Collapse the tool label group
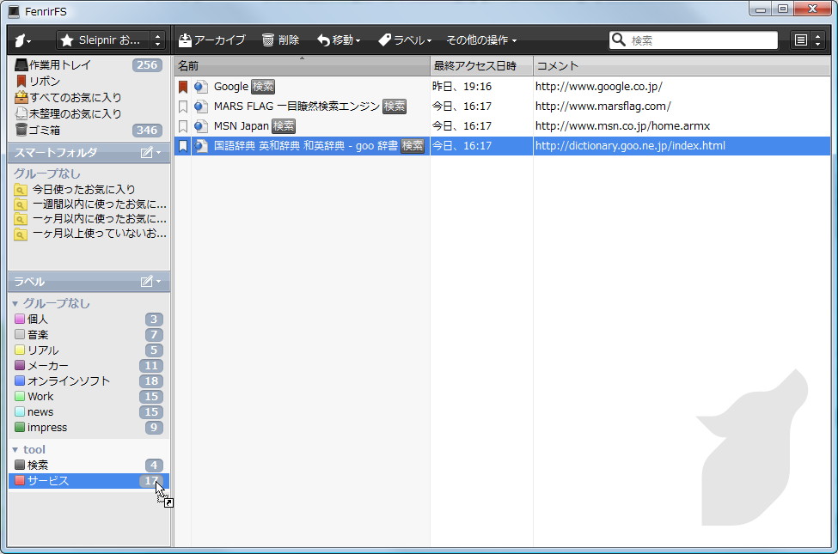The width and height of the screenshot is (838, 554). click(15, 450)
